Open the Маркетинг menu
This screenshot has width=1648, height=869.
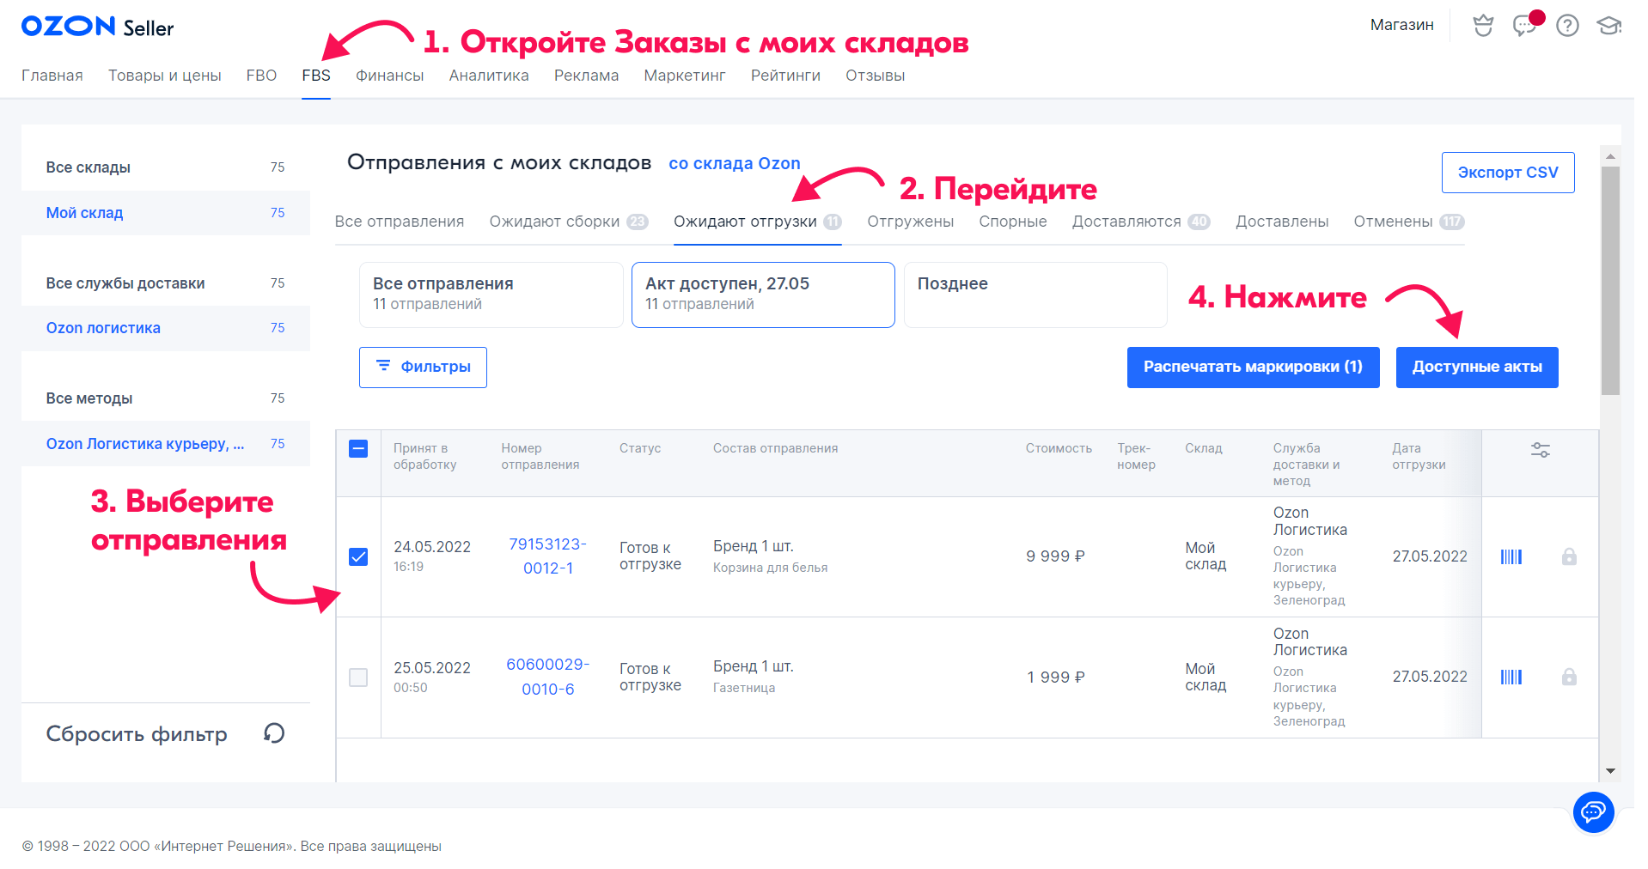click(685, 76)
